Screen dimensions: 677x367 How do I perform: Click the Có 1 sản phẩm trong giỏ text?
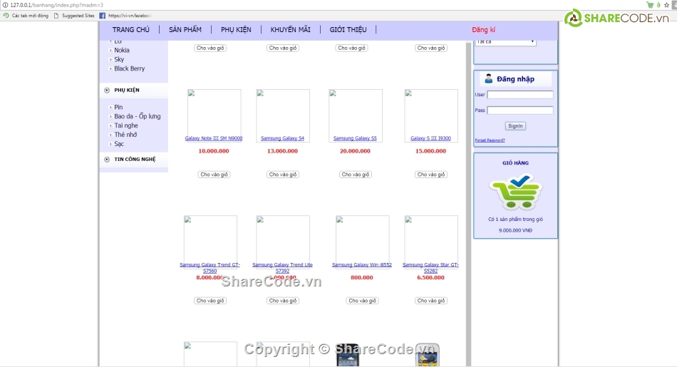click(515, 219)
